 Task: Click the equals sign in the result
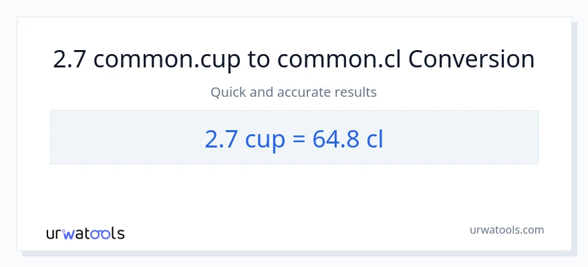pyautogui.click(x=298, y=140)
